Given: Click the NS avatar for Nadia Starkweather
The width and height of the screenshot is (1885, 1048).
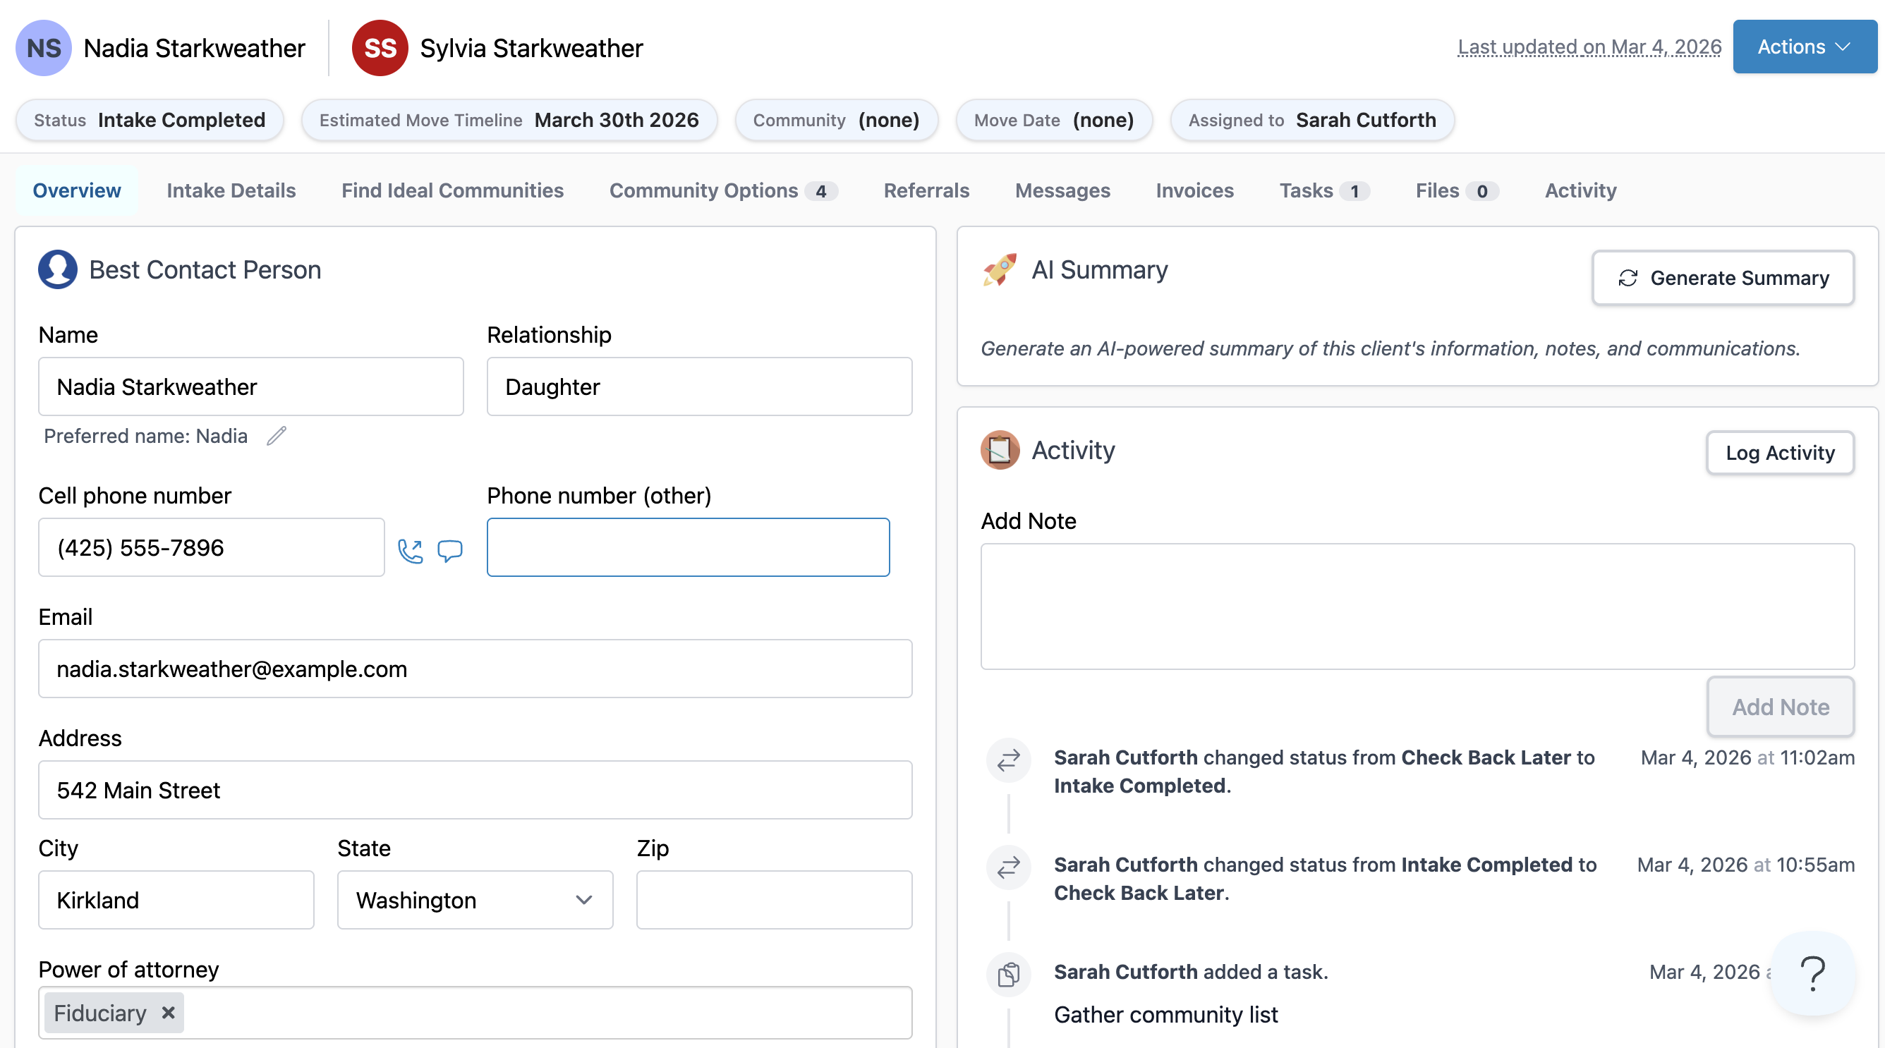Looking at the screenshot, I should coord(43,48).
